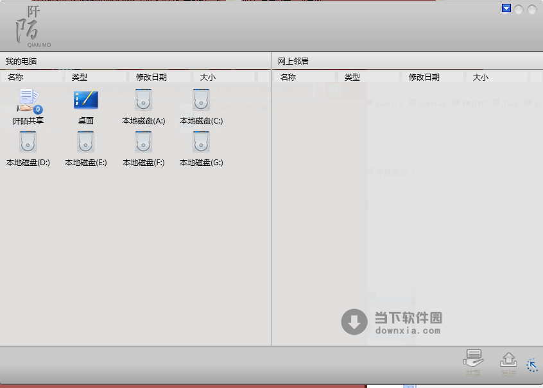
Task: Sort 网上邻居 list by 大小 column
Action: (481, 77)
